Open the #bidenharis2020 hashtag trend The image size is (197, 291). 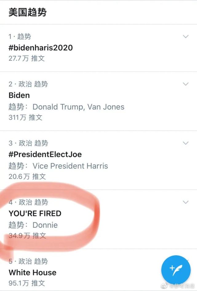click(x=41, y=48)
